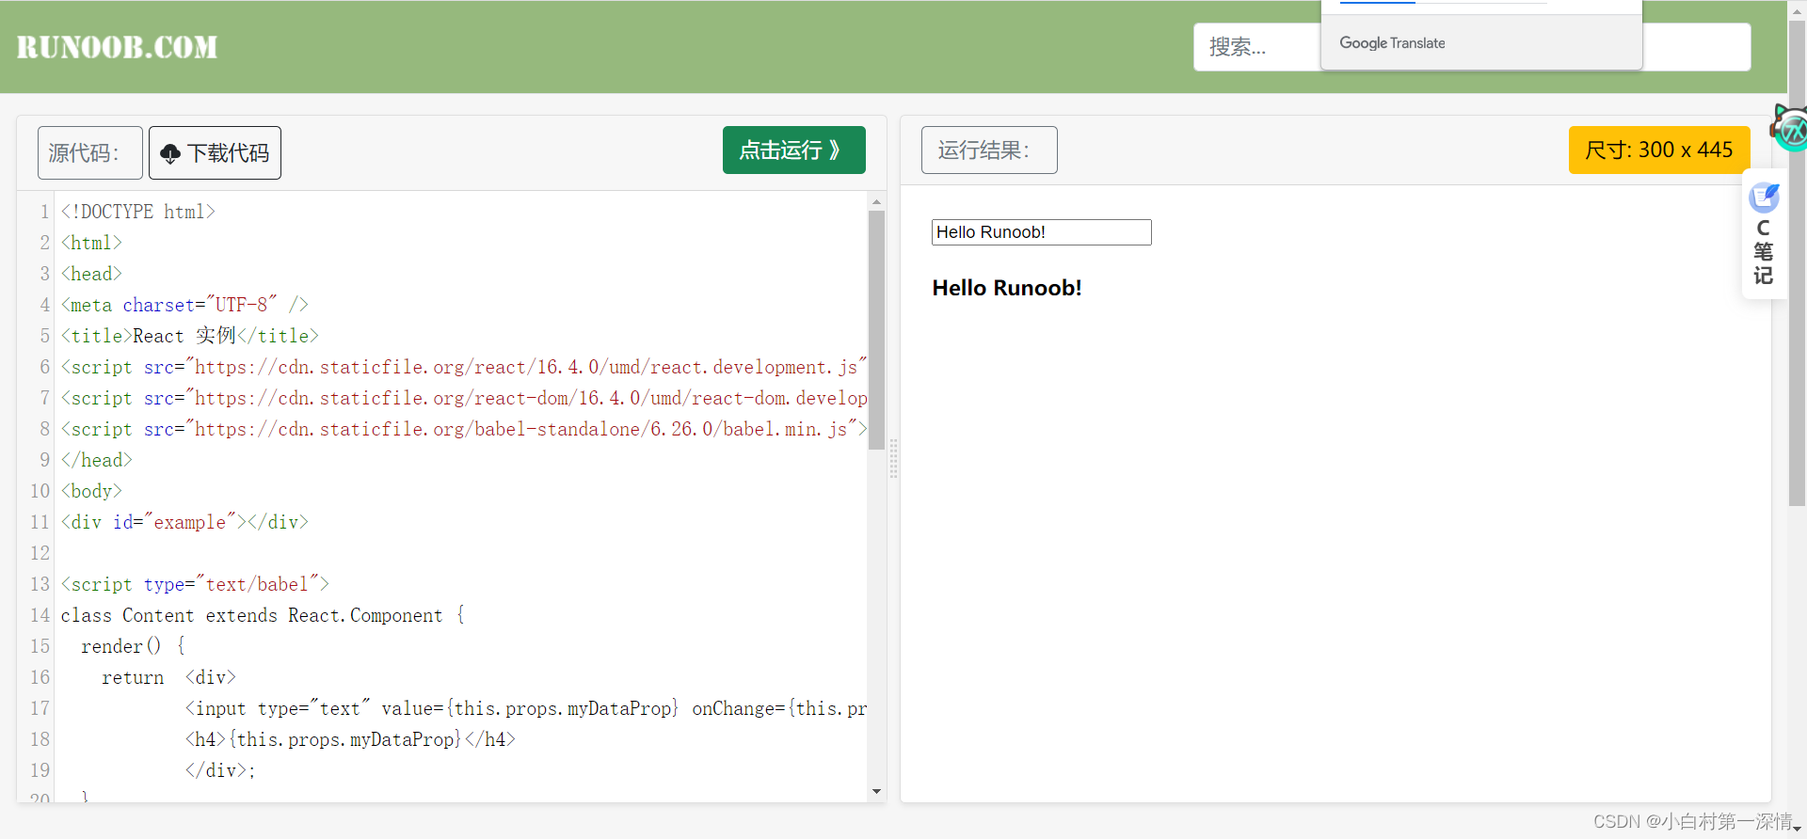Click the script type="text/babel" line
The width and height of the screenshot is (1807, 839).
click(195, 584)
